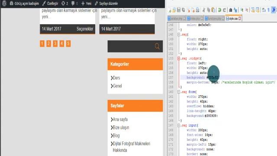Click the Copy toolbar icon
Viewport: 277px width, 156px height.
tap(209, 10)
